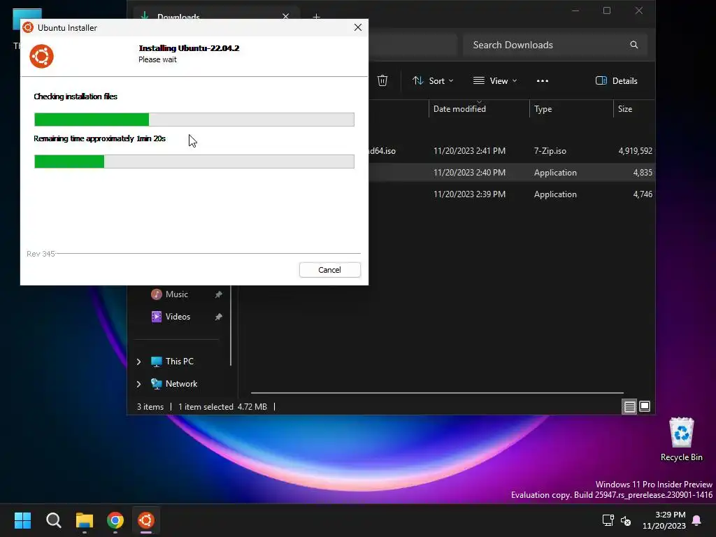Open Google Chrome from taskbar
The height and width of the screenshot is (537, 716).
pyautogui.click(x=115, y=520)
